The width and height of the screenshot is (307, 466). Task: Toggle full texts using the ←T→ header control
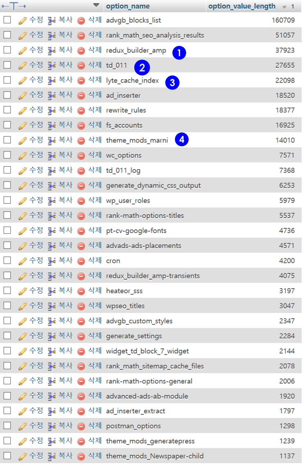tap(14, 6)
